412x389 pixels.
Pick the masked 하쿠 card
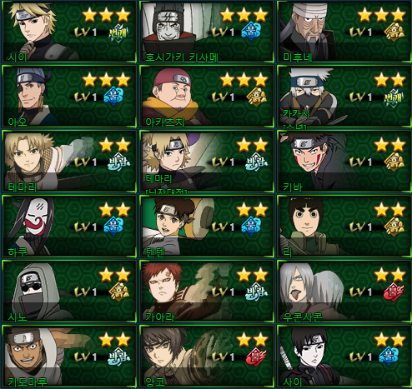tap(68, 227)
